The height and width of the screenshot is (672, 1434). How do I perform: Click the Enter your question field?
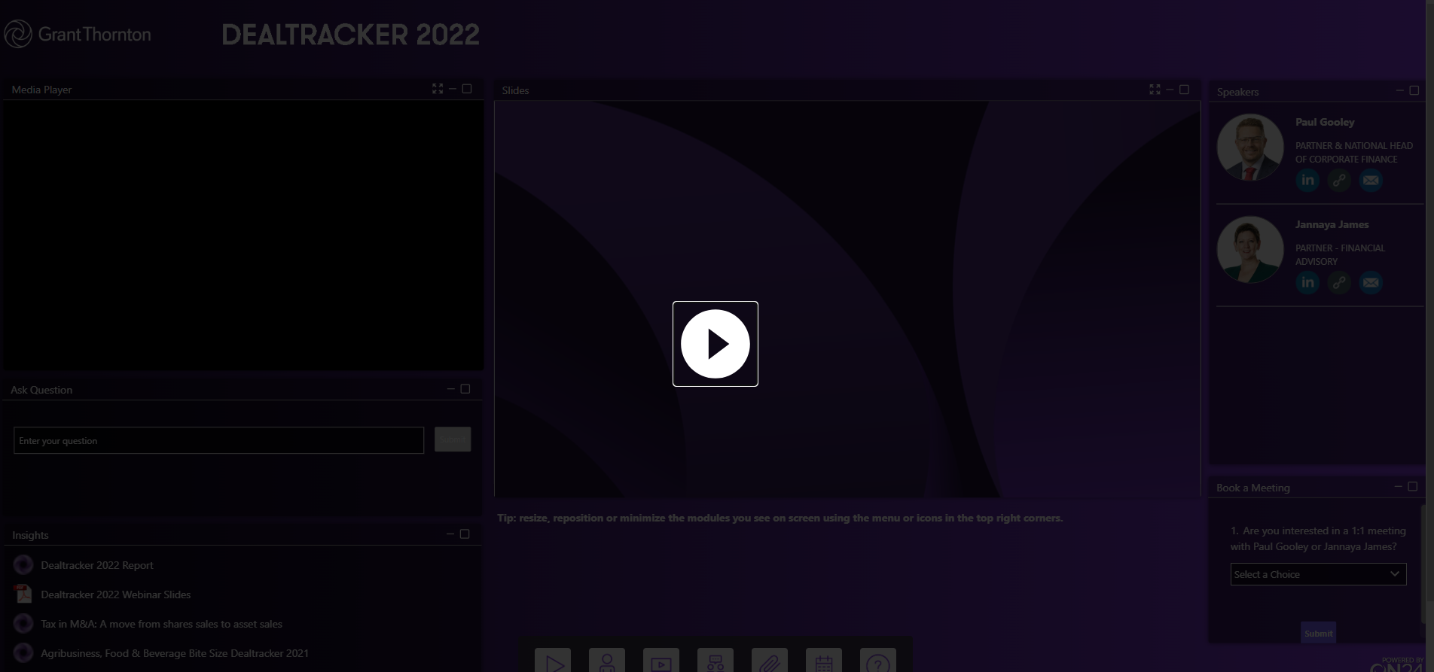pos(218,441)
